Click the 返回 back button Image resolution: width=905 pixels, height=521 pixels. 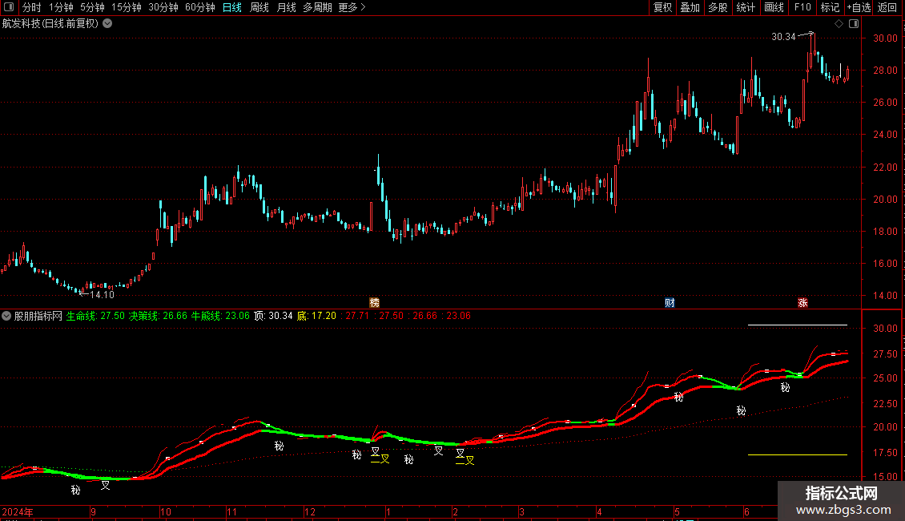click(x=887, y=7)
